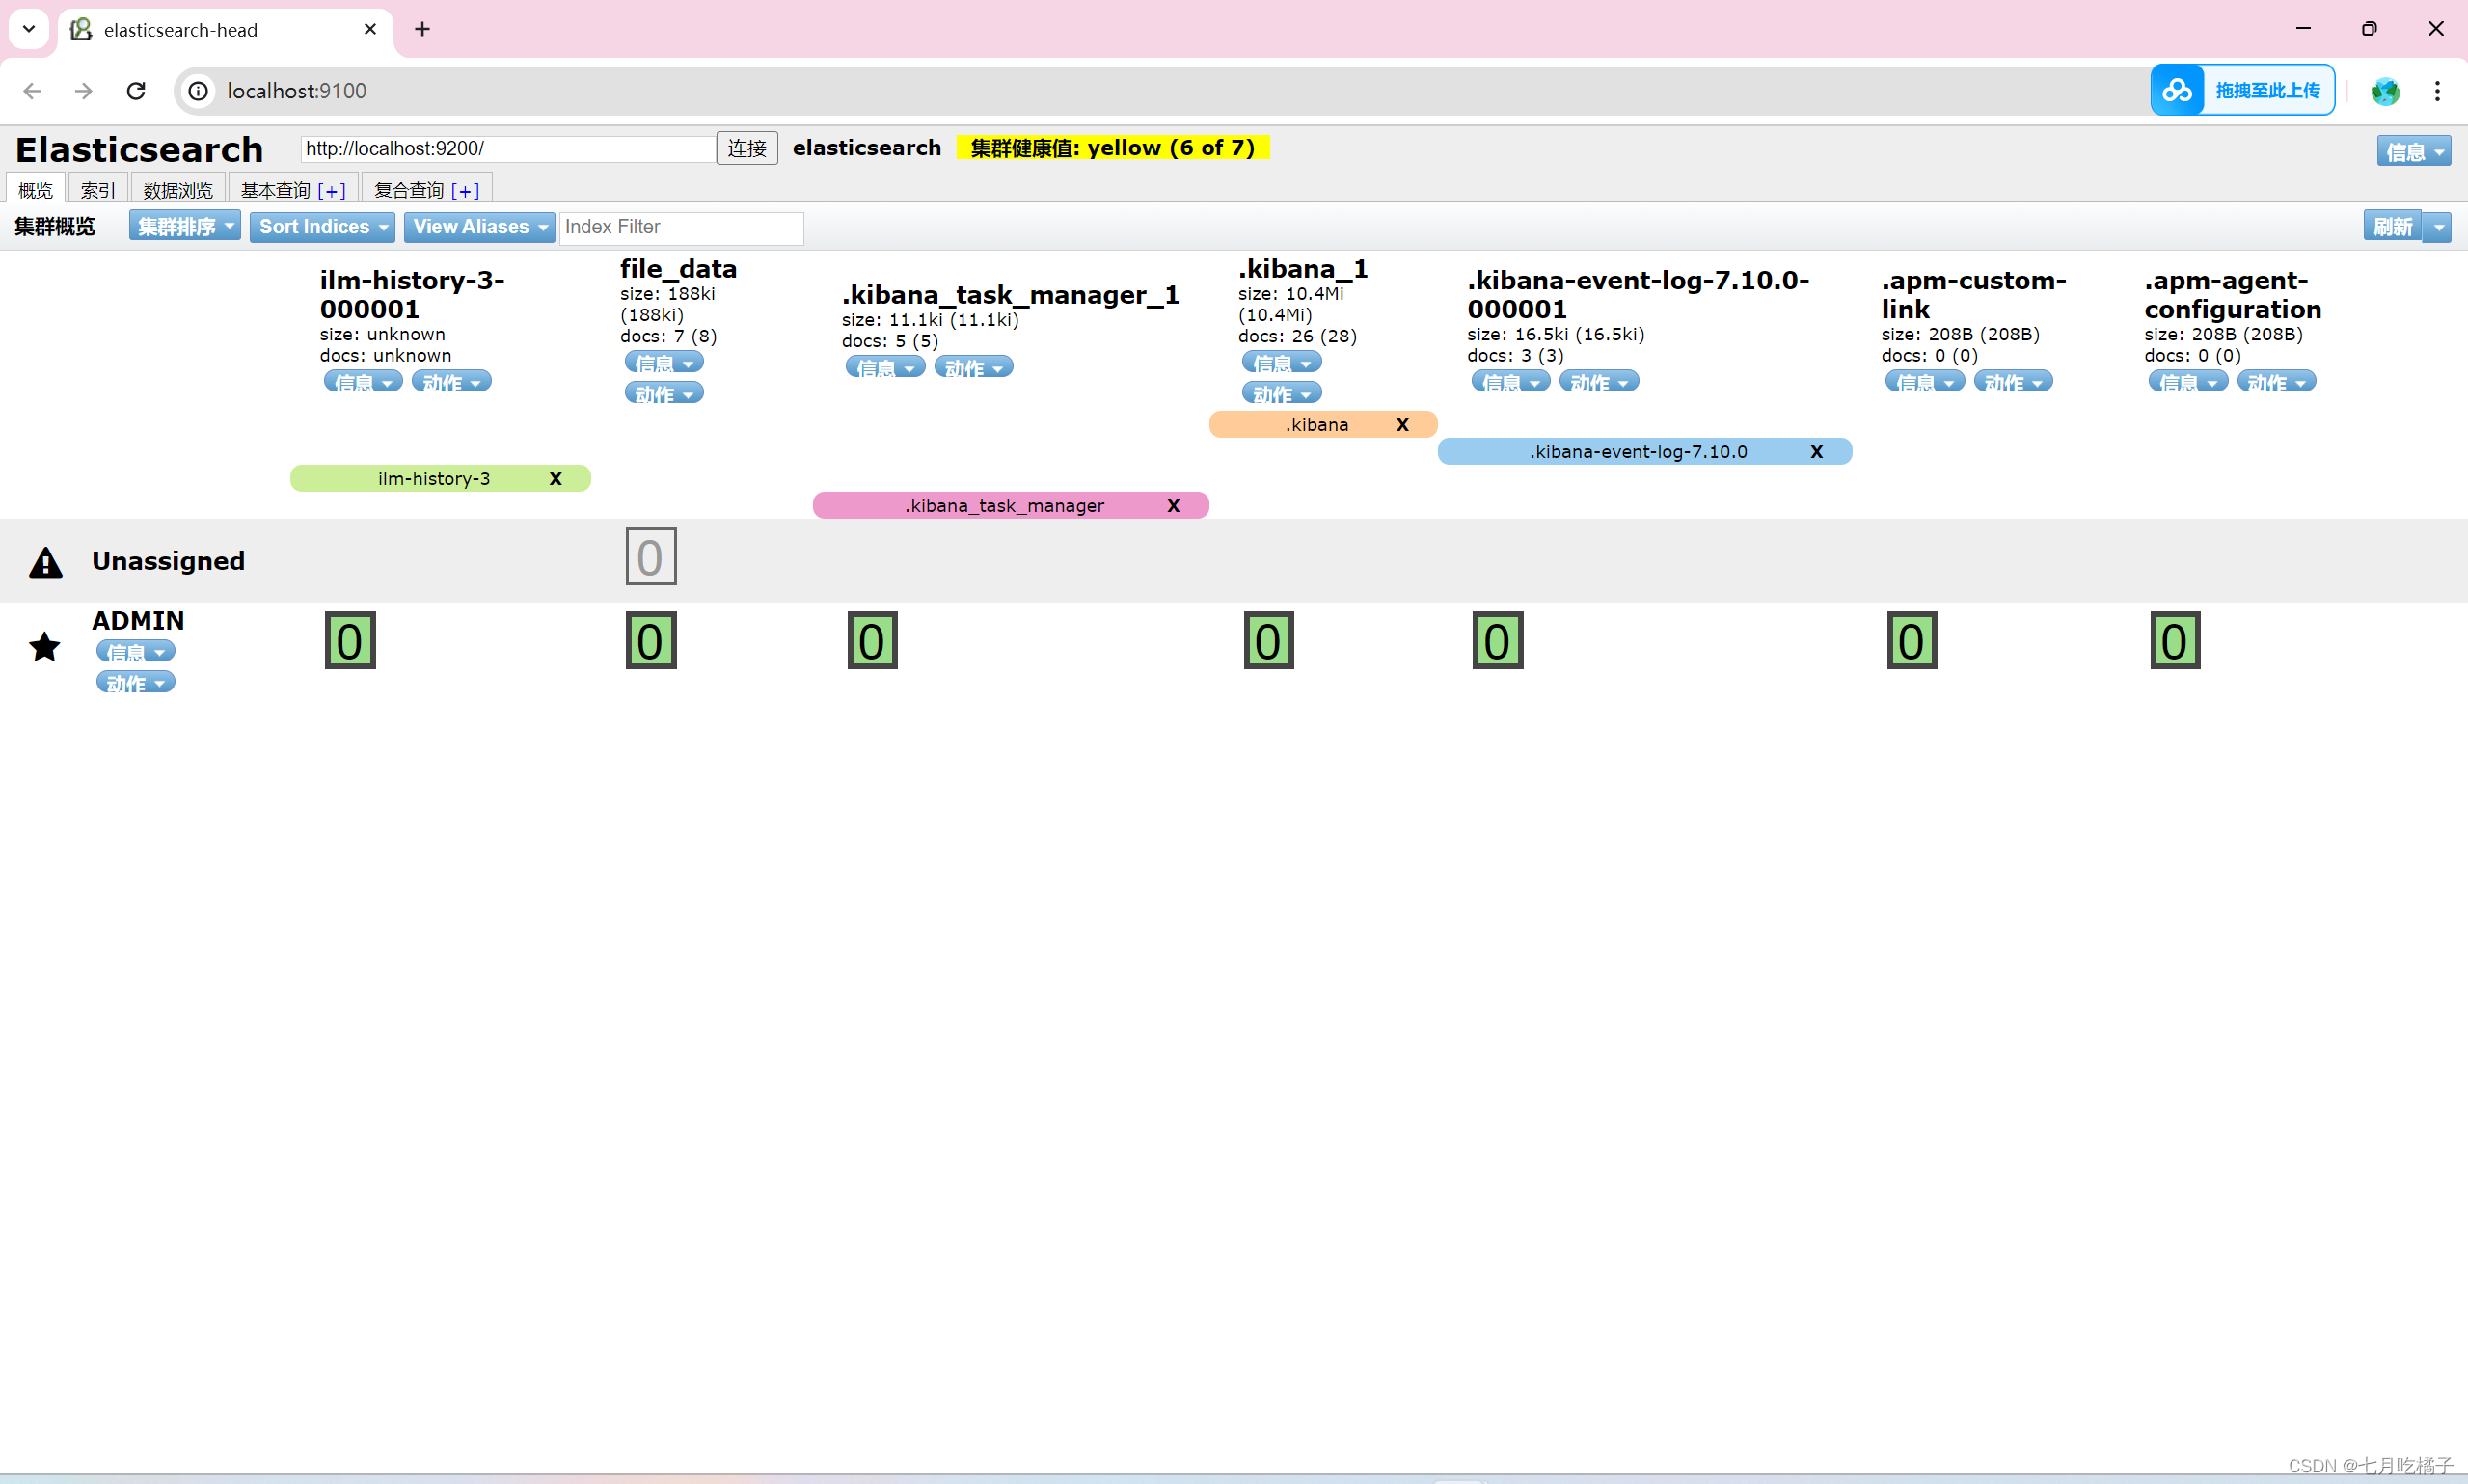View site information icon in address bar
The width and height of the screenshot is (2468, 1484).
(199, 91)
